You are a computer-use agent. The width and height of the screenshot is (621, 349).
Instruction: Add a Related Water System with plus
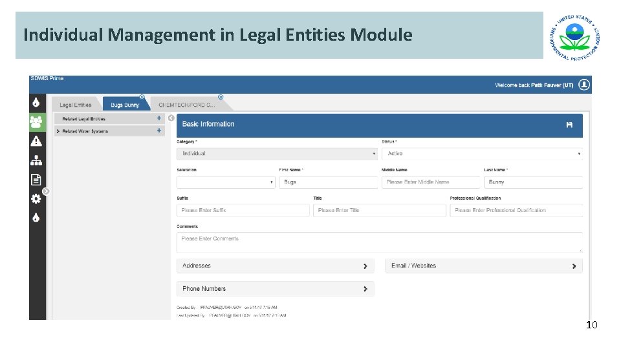point(159,130)
